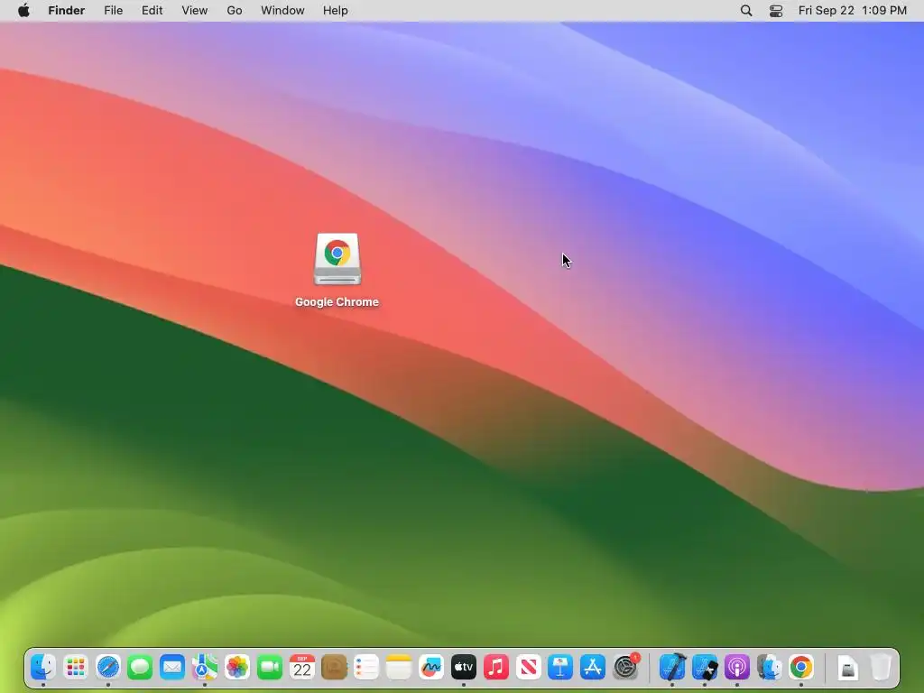
Task: Open Podcasts from the Dock
Action: click(737, 667)
